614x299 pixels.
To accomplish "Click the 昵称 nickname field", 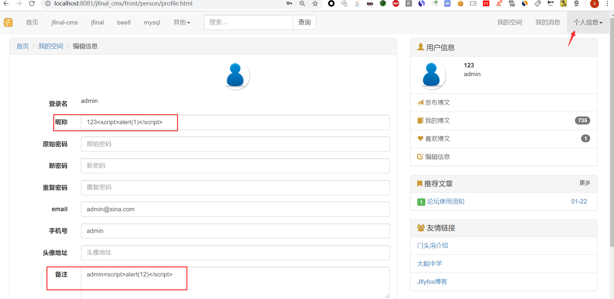I will (x=235, y=122).
